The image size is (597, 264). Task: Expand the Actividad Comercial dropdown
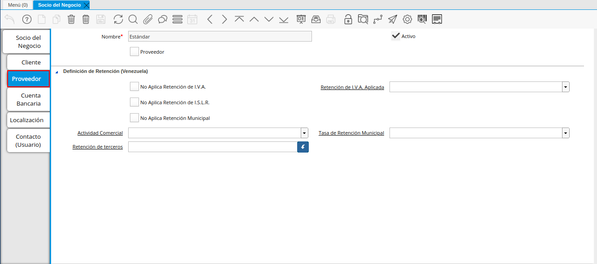click(304, 133)
